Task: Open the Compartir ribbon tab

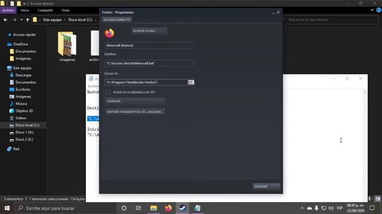Action: pyautogui.click(x=45, y=10)
